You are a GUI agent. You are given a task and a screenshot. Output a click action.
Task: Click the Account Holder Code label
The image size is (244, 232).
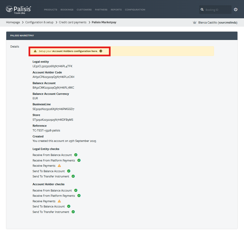pyautogui.click(x=47, y=72)
